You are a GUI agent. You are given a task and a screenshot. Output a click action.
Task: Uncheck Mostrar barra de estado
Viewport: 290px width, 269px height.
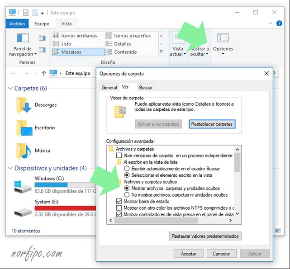coord(119,201)
